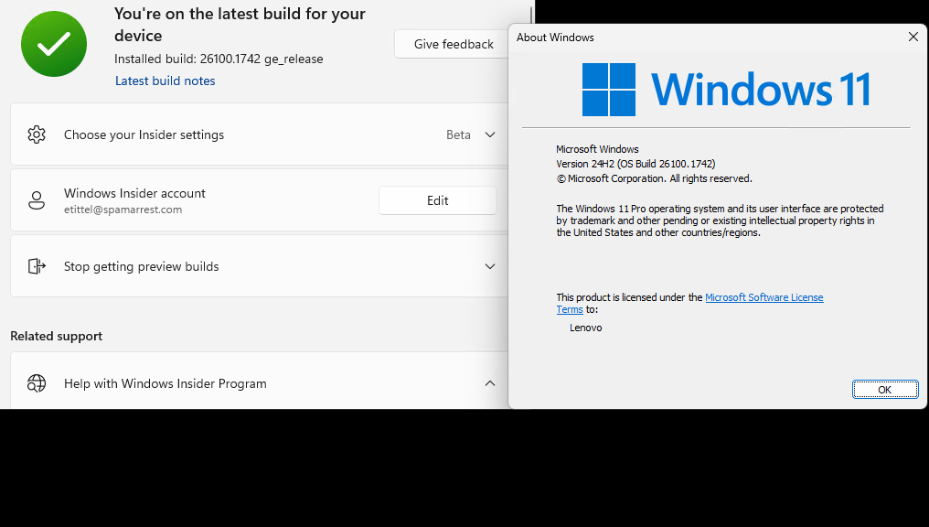This screenshot has width=929, height=527.
Task: Click the Related support heading
Action: [57, 336]
